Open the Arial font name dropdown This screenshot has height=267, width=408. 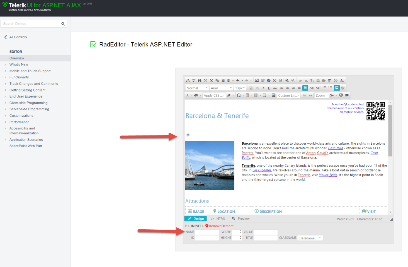click(x=221, y=88)
